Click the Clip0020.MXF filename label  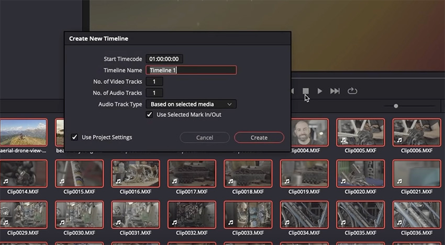pos(360,192)
